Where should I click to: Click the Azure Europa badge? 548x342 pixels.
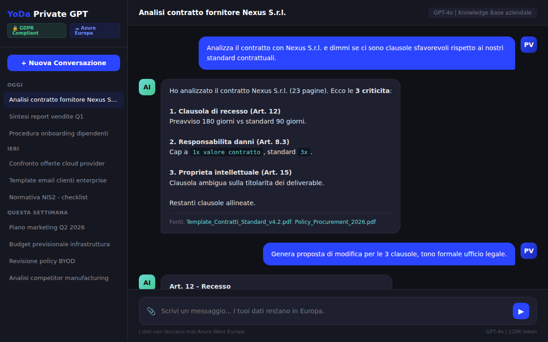(95, 31)
